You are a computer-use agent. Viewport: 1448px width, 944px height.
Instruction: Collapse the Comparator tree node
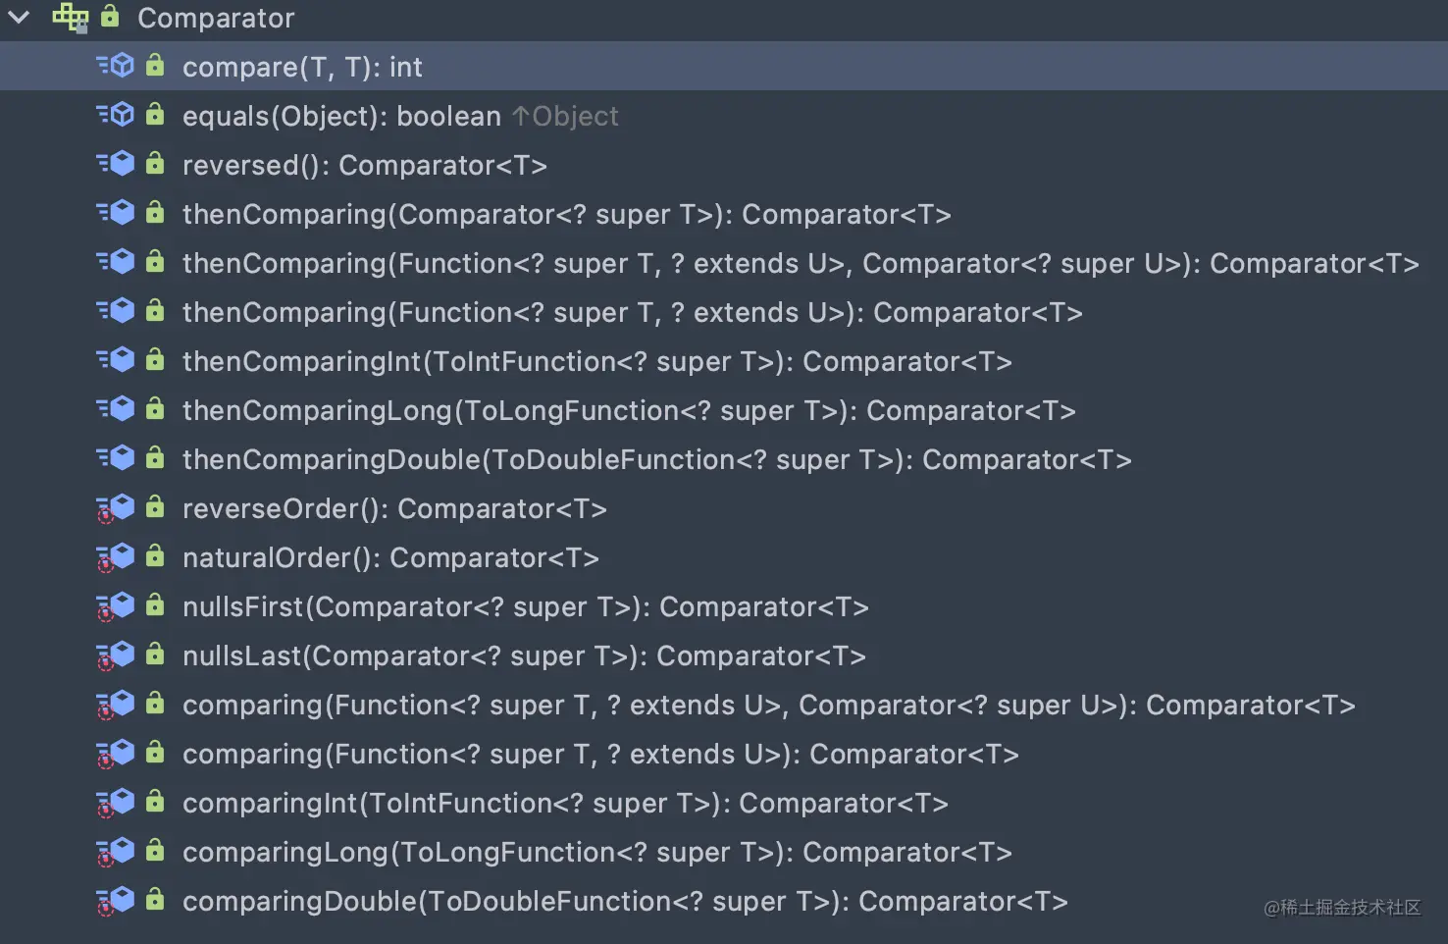pos(19,18)
